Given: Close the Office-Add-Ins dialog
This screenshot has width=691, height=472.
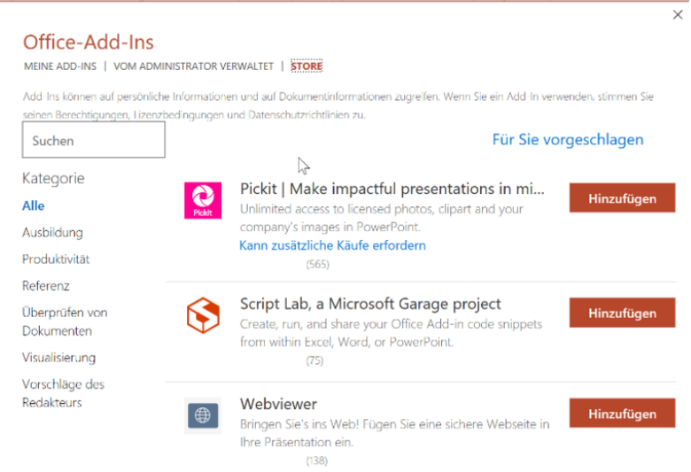Looking at the screenshot, I should (x=678, y=15).
